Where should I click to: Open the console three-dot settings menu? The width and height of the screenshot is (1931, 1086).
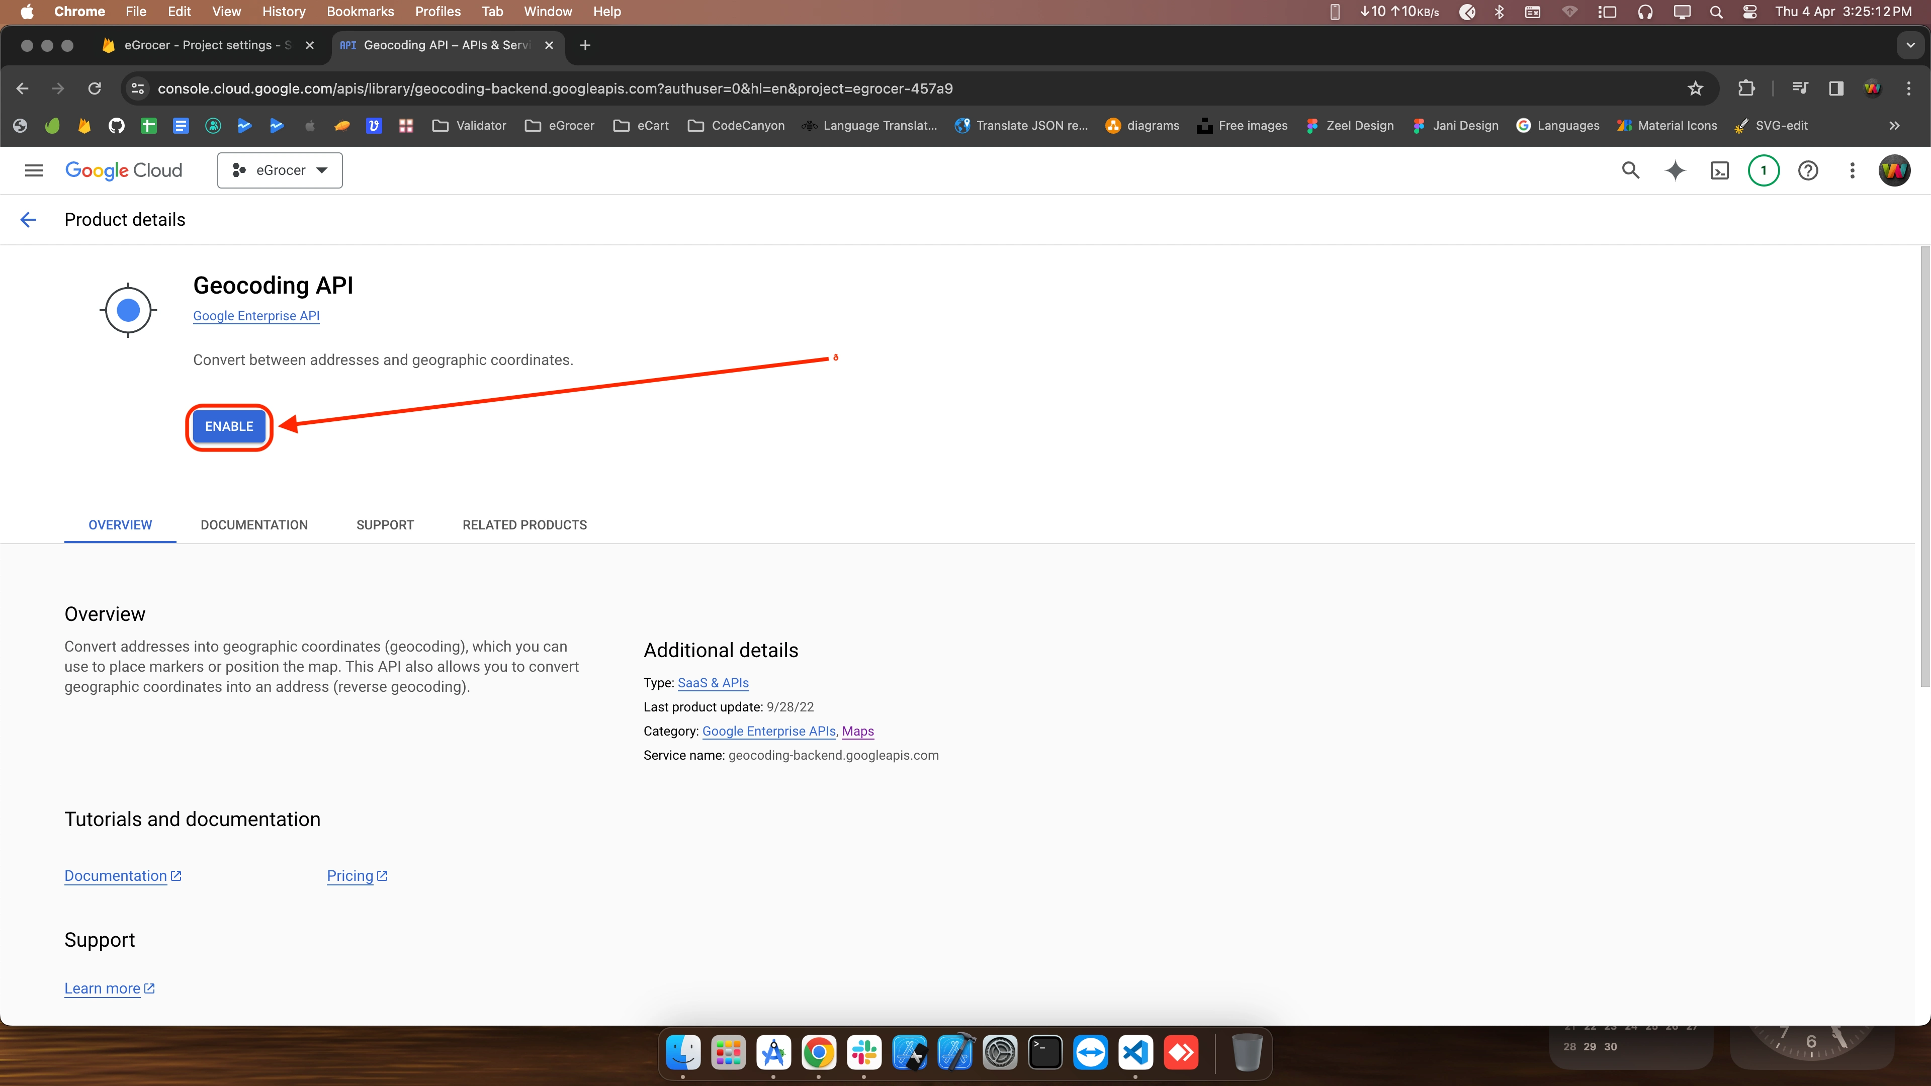(x=1852, y=171)
